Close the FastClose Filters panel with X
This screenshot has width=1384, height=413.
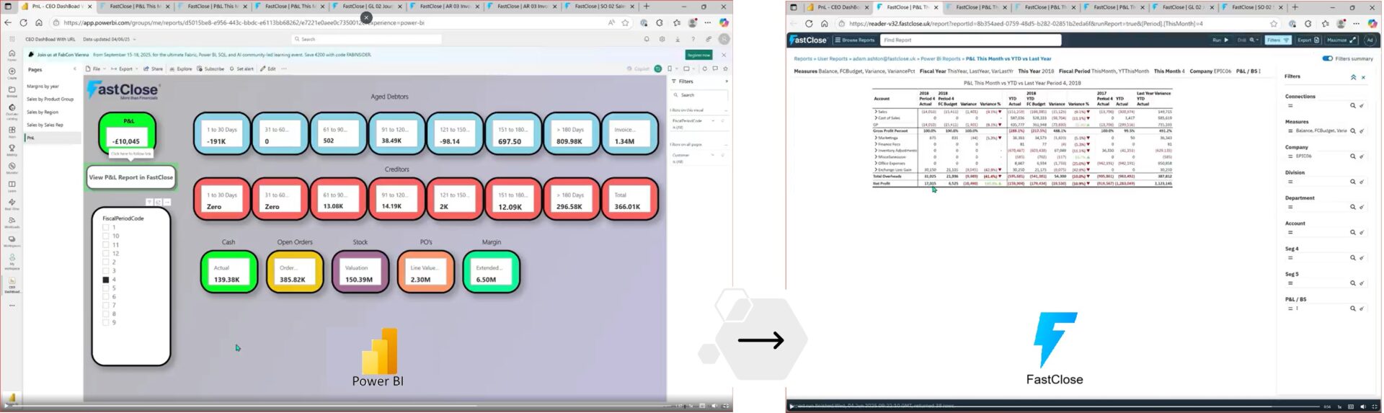pos(1363,77)
